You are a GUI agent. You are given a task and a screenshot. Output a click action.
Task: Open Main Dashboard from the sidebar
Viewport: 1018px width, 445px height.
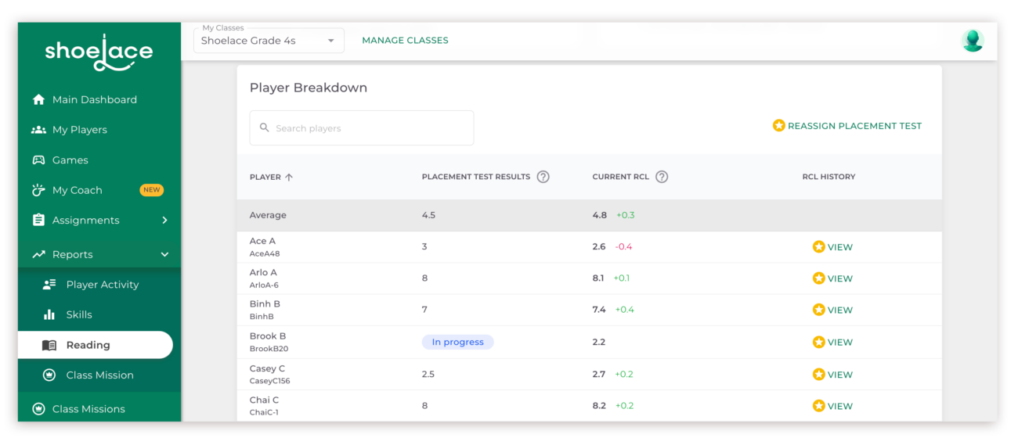click(x=94, y=100)
